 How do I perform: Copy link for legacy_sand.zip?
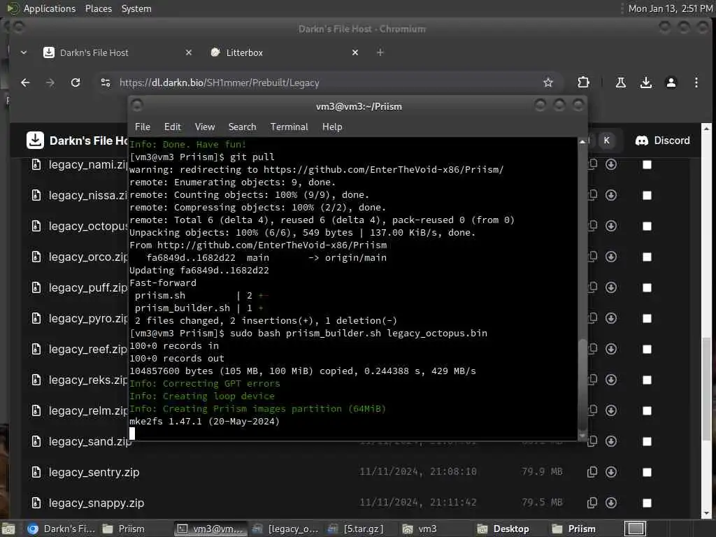592,441
